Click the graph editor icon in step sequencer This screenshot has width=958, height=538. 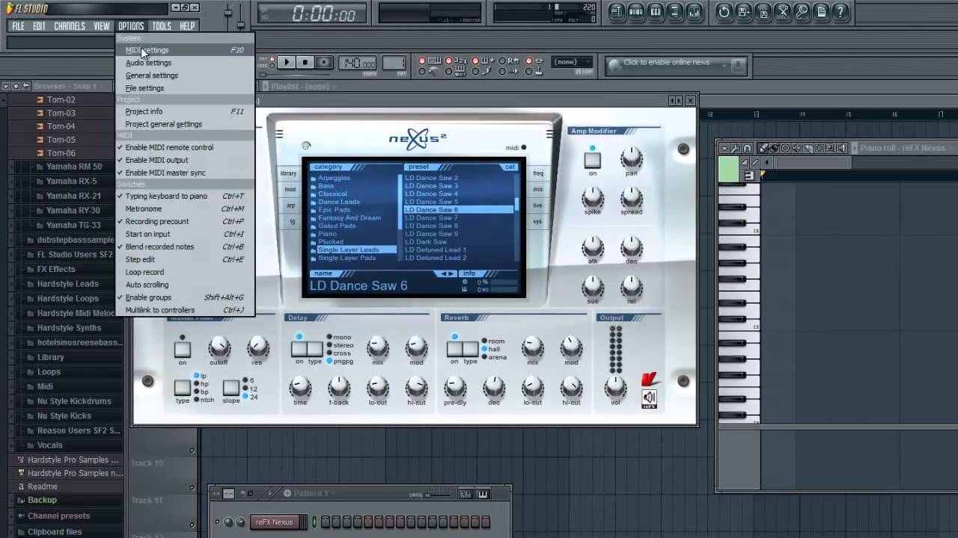[x=466, y=494]
